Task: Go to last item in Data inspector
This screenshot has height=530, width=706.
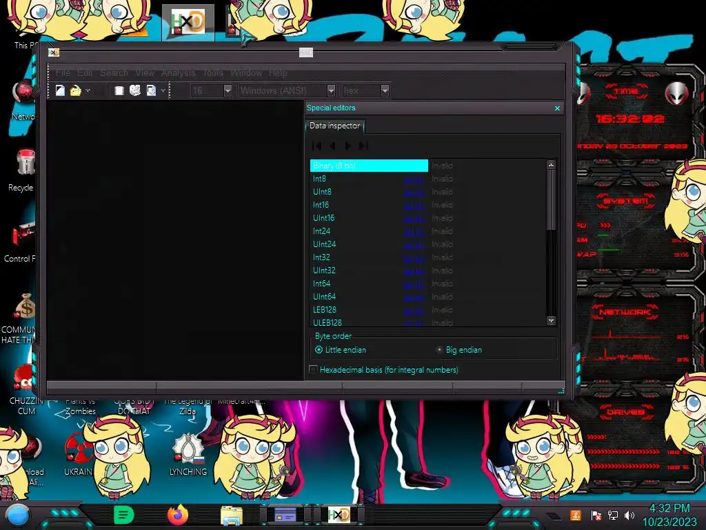Action: click(x=363, y=146)
